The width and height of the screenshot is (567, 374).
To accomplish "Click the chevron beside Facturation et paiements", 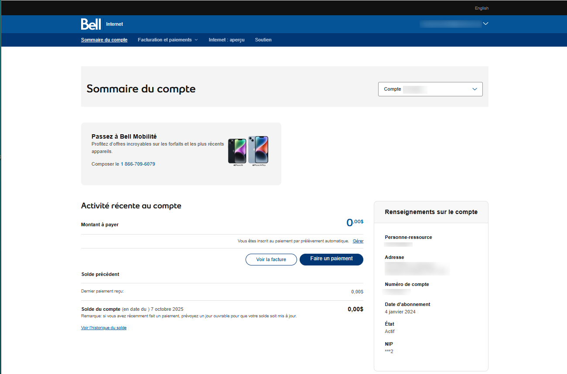I will point(196,40).
